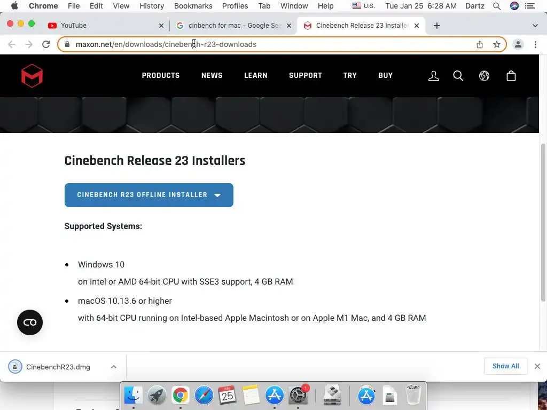Open the downloaded file stack in Dock
The width and height of the screenshot is (547, 410).
[x=389, y=395]
